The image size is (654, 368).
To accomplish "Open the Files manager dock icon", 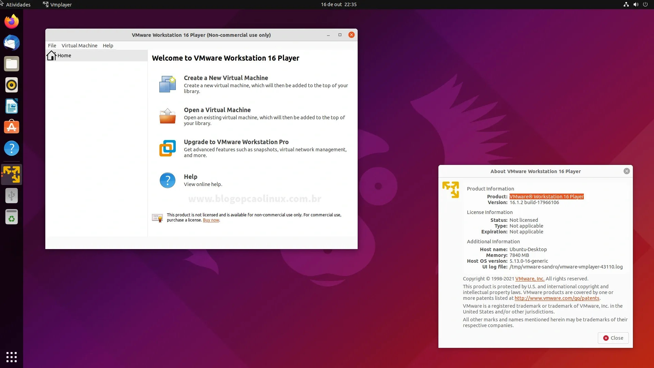I will click(x=12, y=64).
